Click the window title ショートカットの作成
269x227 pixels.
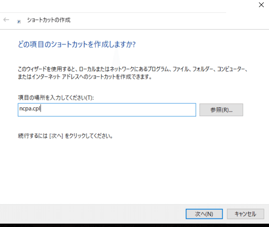pos(49,20)
